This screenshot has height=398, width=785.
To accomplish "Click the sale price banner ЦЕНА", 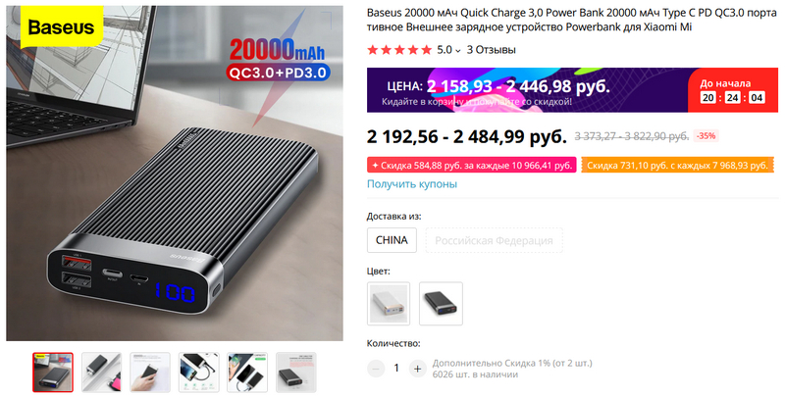I will [x=572, y=90].
